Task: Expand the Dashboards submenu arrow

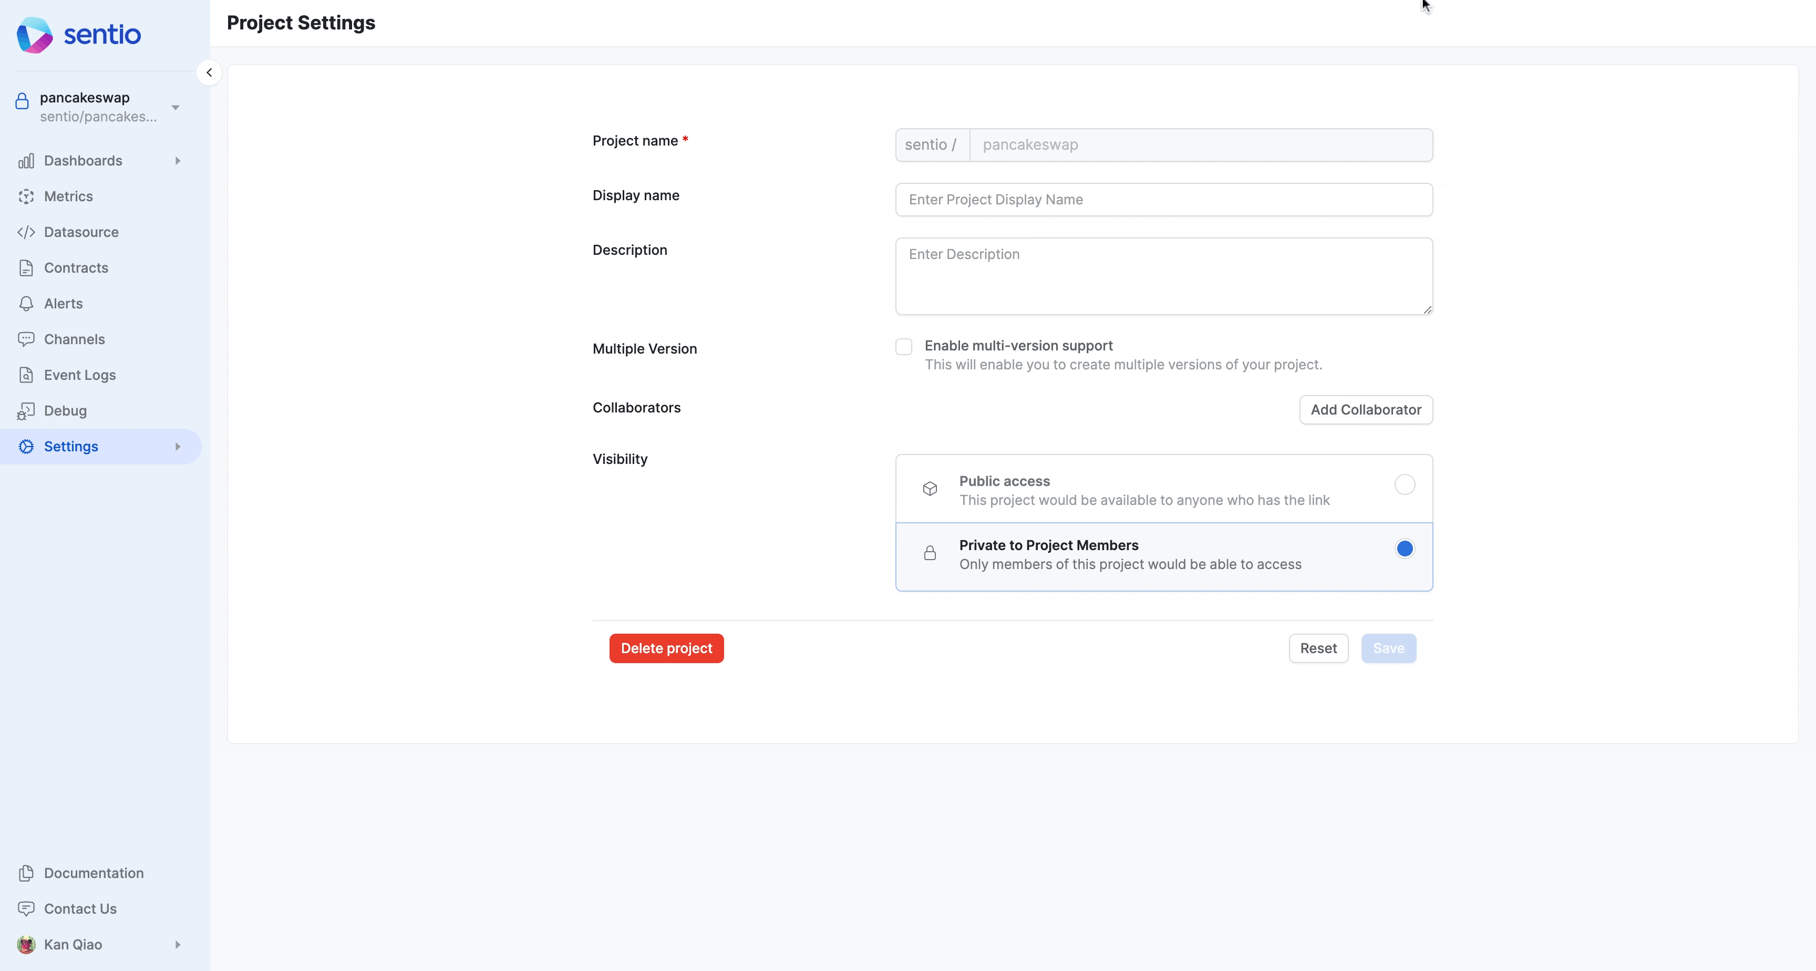Action: tap(178, 161)
